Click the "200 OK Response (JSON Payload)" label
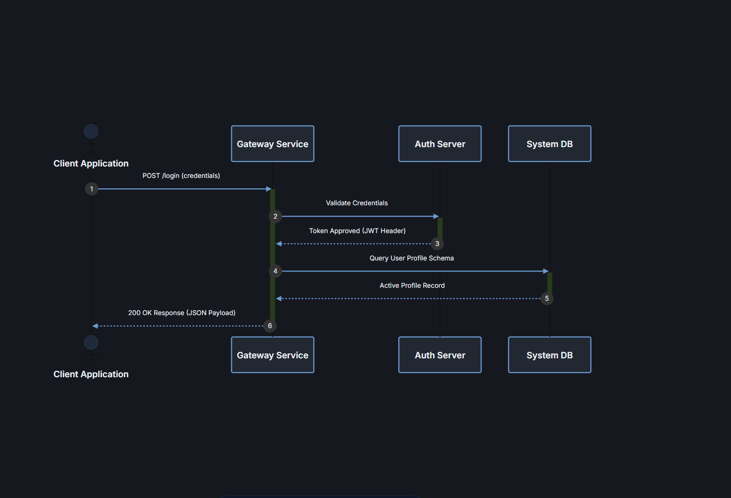 pyautogui.click(x=182, y=313)
